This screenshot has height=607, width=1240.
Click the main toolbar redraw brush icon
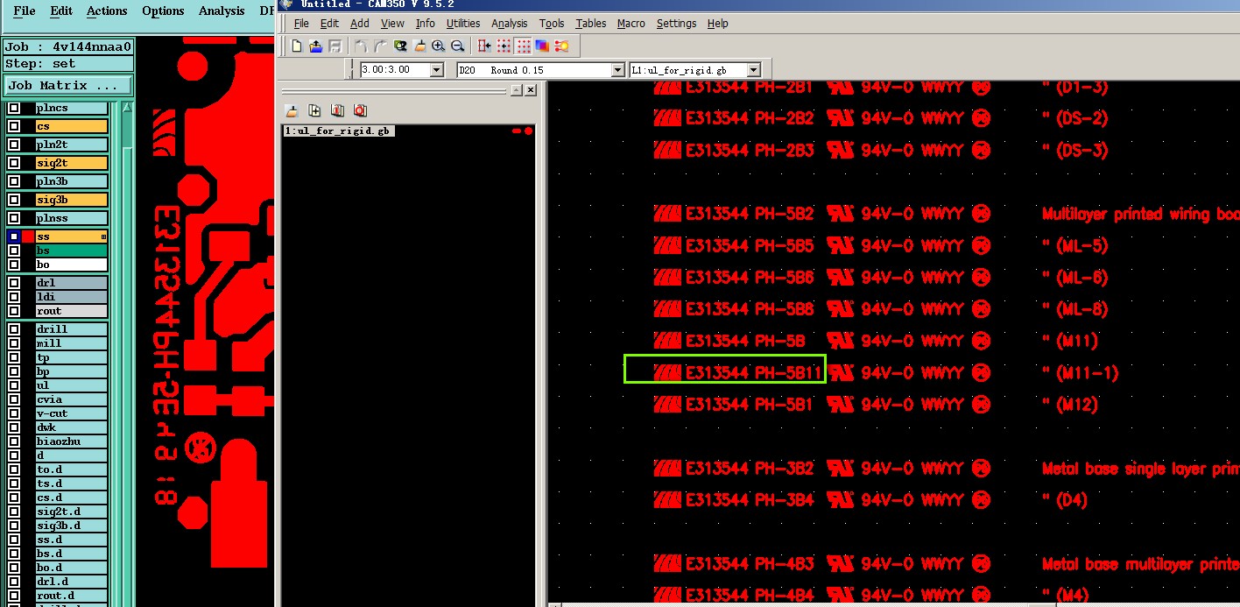click(419, 46)
